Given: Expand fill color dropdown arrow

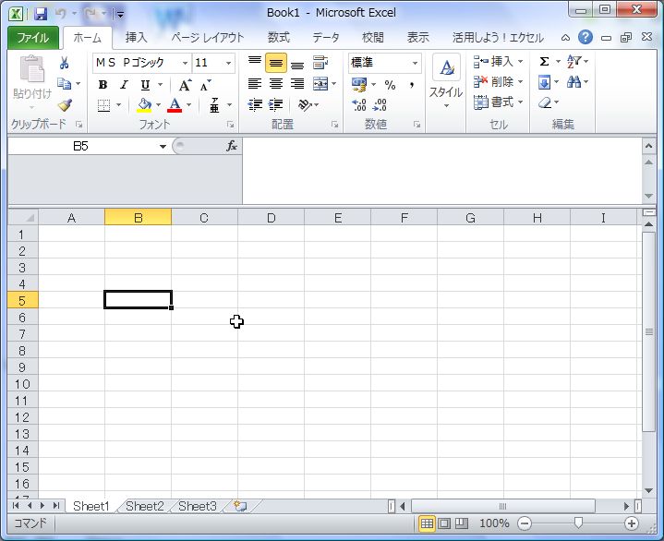Looking at the screenshot, I should [158, 105].
